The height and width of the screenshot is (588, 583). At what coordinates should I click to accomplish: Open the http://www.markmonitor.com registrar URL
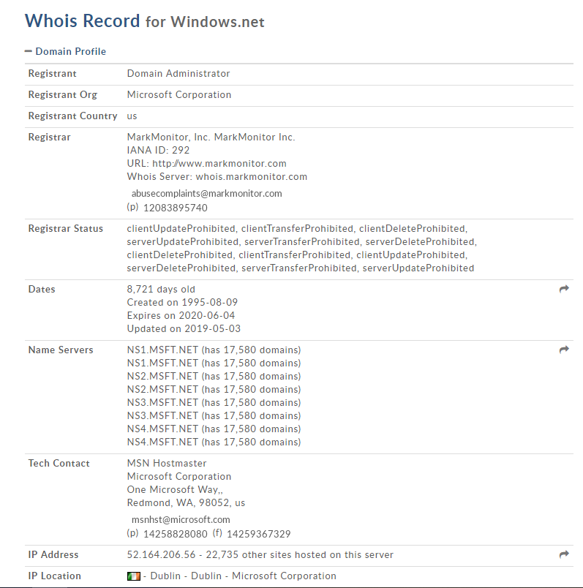(x=219, y=164)
